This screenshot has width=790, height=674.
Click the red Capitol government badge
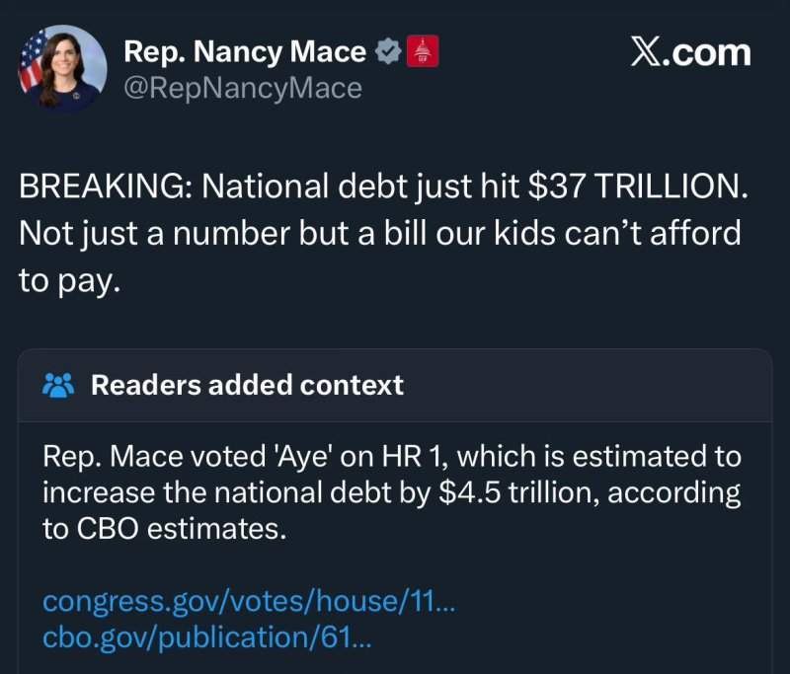coord(423,51)
